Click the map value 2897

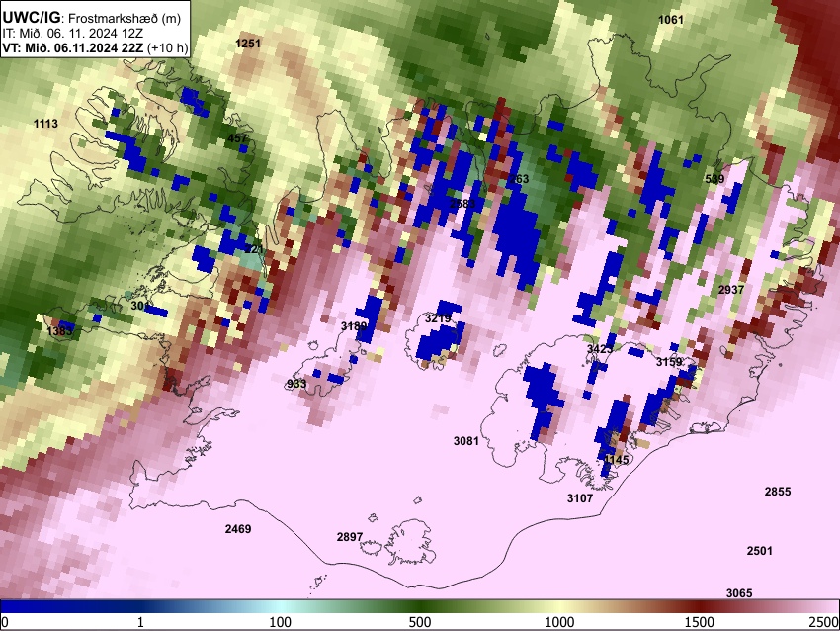click(350, 537)
